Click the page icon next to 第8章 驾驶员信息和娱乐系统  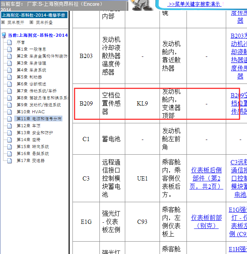[x=10, y=98]
